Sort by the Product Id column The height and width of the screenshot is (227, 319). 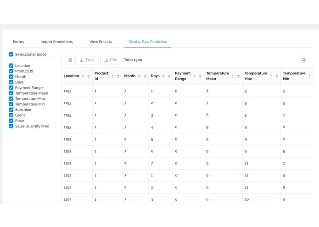112,76
